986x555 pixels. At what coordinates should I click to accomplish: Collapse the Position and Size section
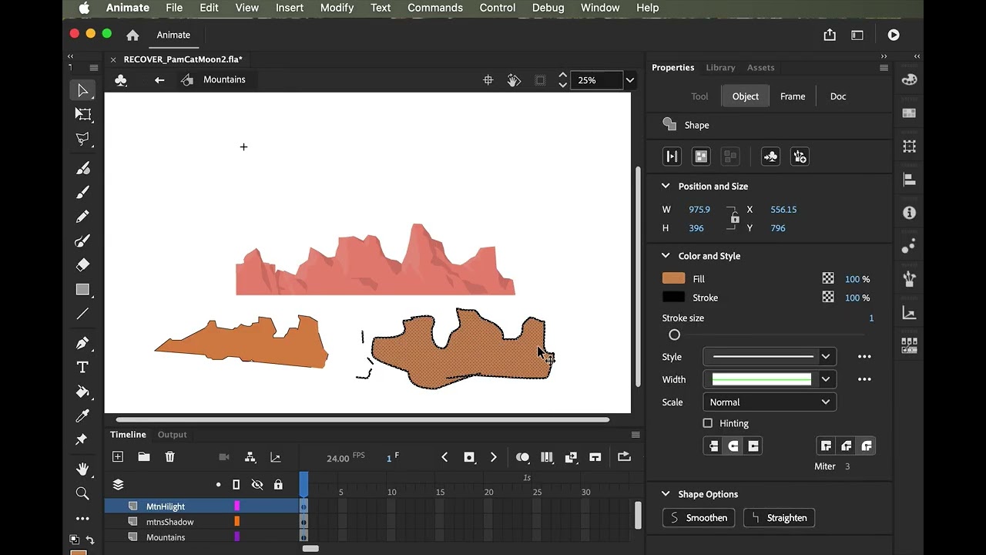[x=666, y=187]
